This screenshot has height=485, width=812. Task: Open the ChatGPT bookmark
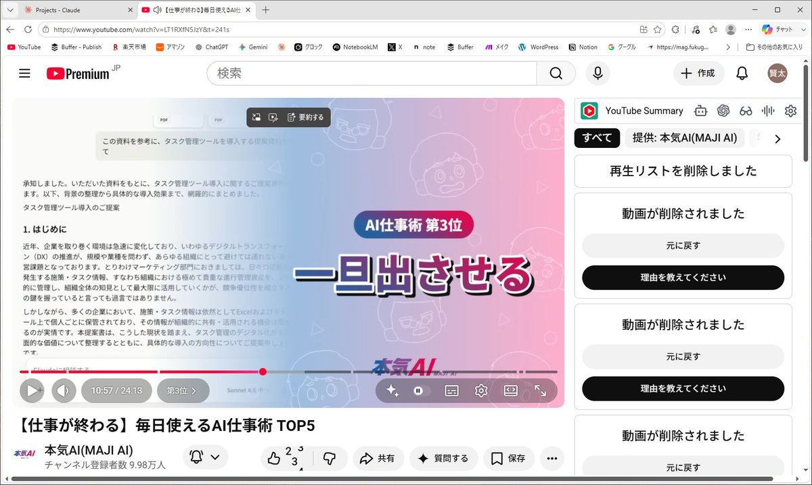click(212, 47)
